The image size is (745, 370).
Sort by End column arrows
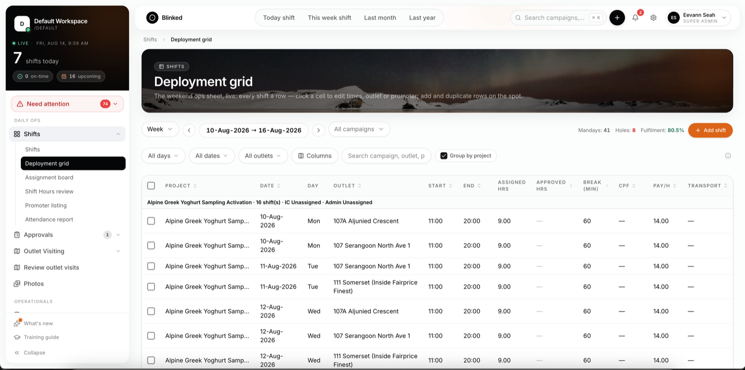479,186
